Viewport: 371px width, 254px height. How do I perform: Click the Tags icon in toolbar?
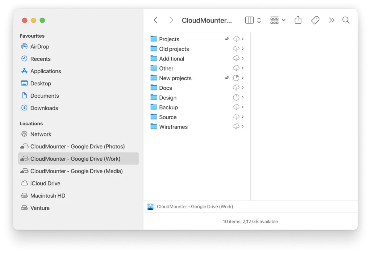click(315, 20)
